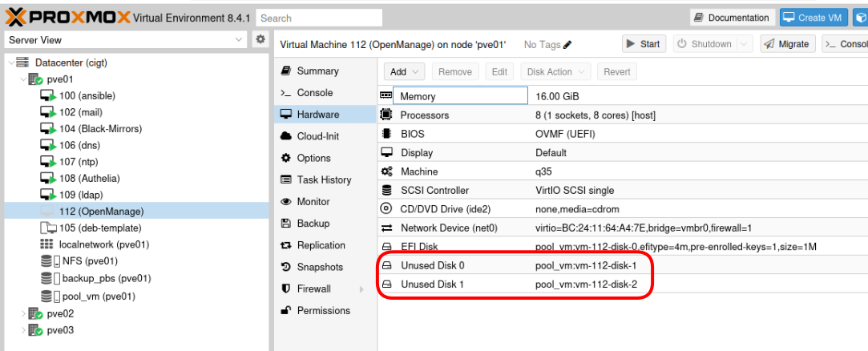Click the EFI Disk drive icon

(386, 247)
